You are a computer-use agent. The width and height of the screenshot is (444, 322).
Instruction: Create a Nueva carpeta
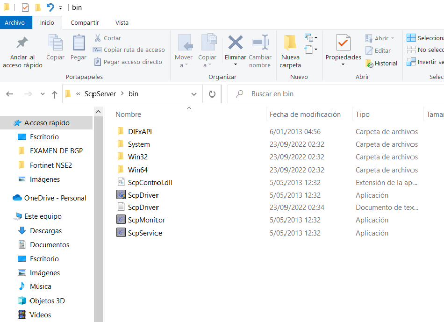click(290, 51)
